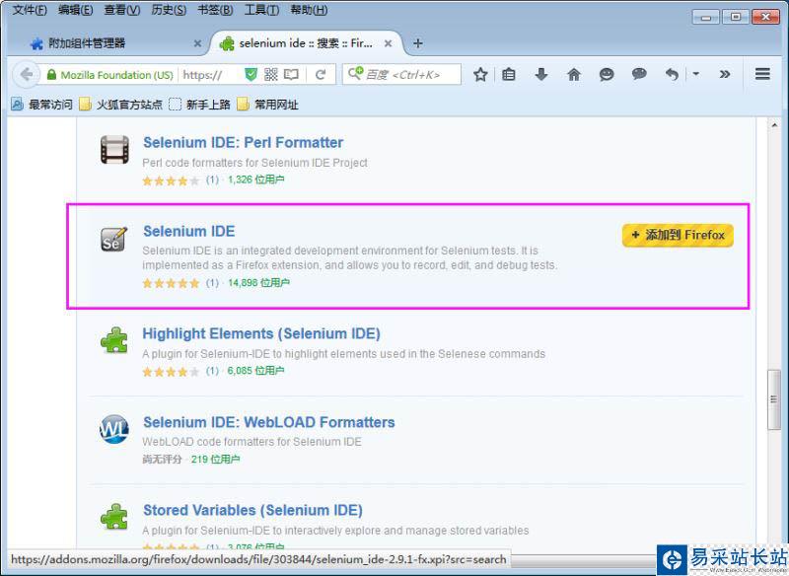
Task: Click scrollbar up arrow
Action: pyautogui.click(x=774, y=125)
